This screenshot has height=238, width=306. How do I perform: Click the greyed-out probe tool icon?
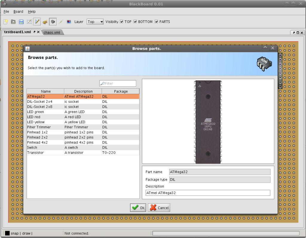(61, 22)
